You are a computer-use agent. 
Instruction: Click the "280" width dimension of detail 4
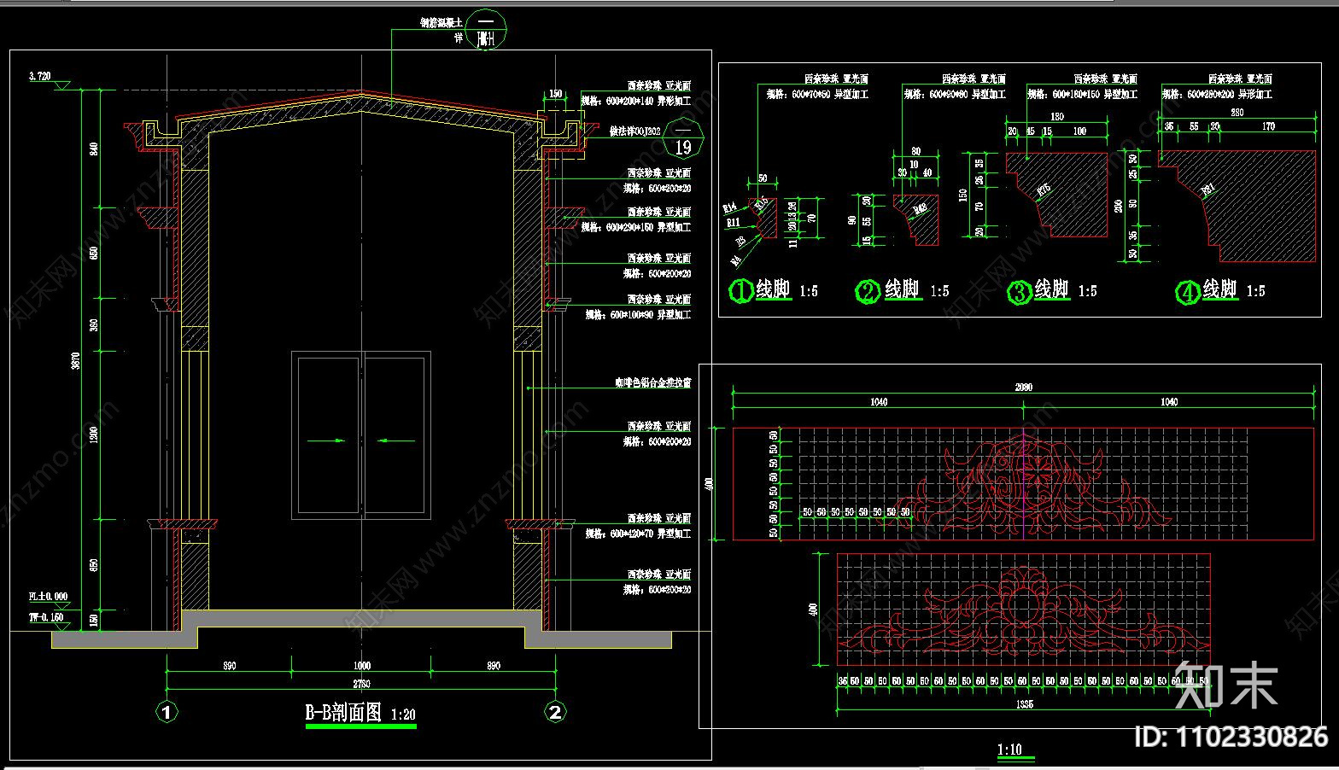click(x=1236, y=112)
